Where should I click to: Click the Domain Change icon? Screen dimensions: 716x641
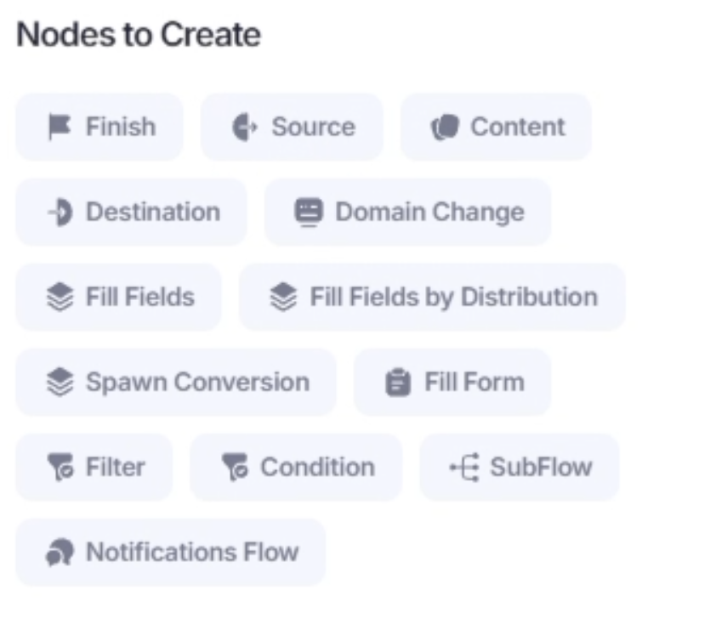308,212
